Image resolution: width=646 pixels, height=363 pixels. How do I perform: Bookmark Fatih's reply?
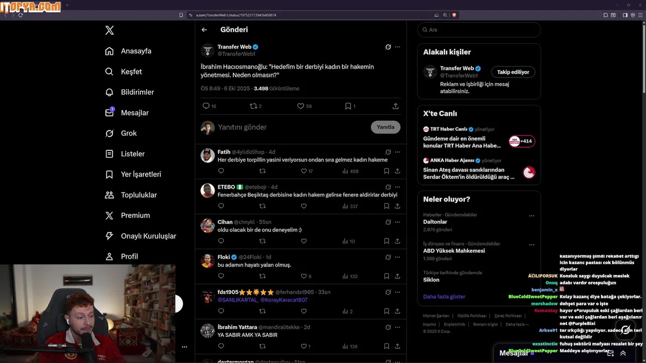click(387, 171)
